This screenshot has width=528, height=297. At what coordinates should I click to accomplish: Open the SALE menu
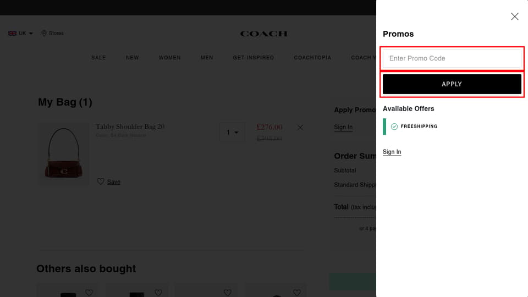click(x=98, y=58)
